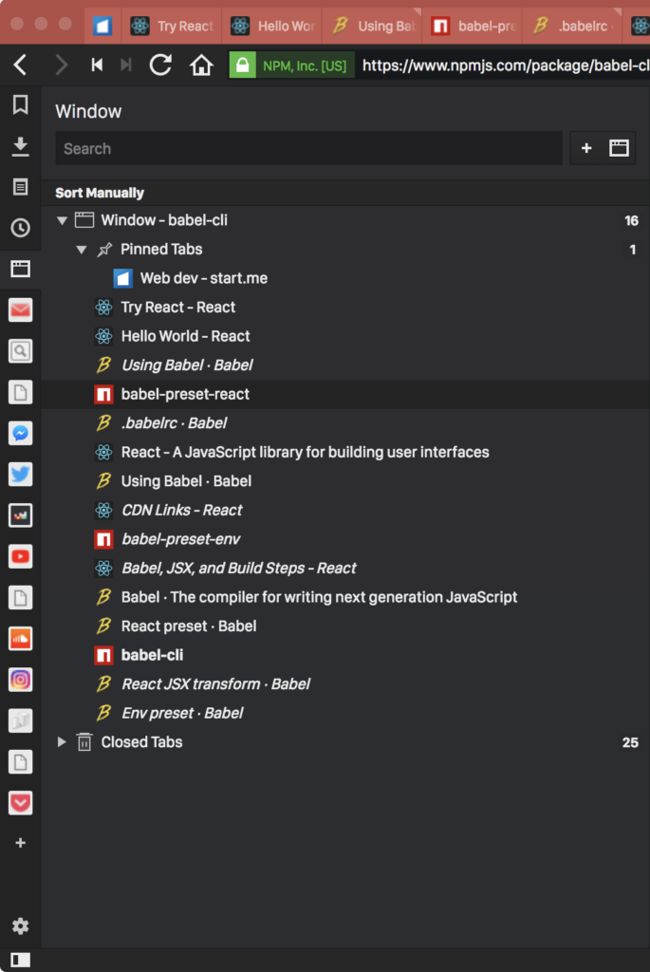
Task: Open the YouTube web panel
Action: coord(21,556)
